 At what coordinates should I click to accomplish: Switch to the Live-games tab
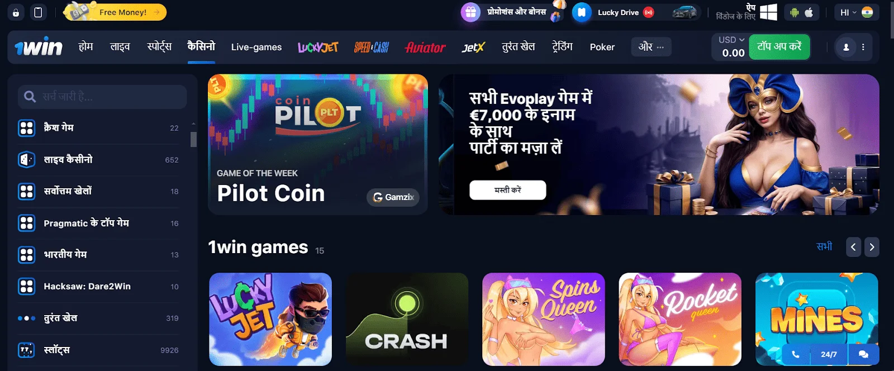256,47
